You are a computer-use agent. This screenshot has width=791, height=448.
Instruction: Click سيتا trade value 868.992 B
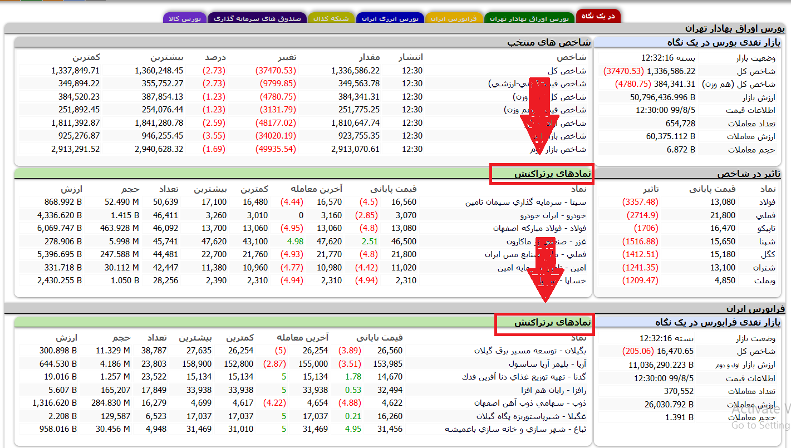[63, 203]
